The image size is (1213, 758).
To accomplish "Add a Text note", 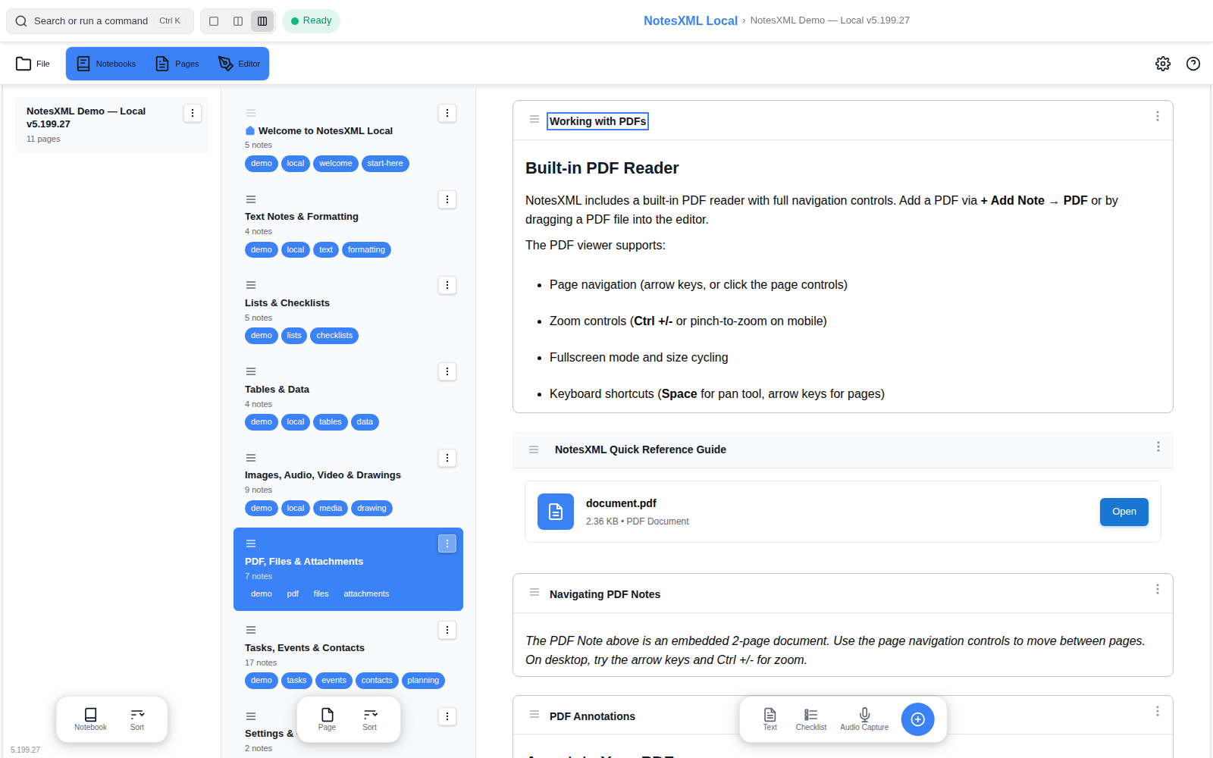I will pyautogui.click(x=769, y=719).
